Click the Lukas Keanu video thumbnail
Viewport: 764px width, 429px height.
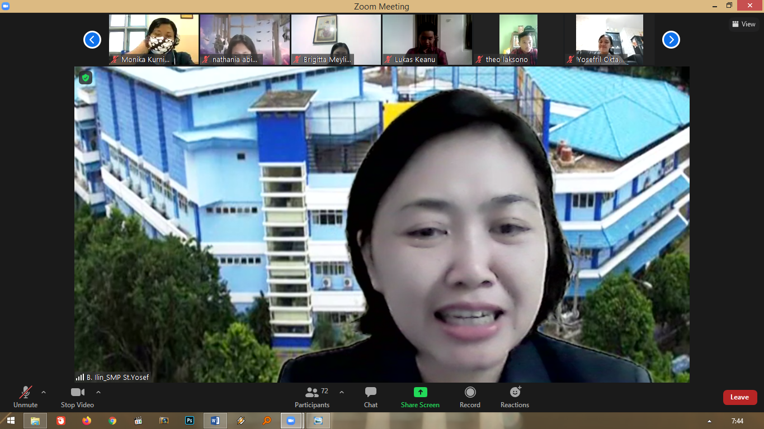click(x=427, y=40)
